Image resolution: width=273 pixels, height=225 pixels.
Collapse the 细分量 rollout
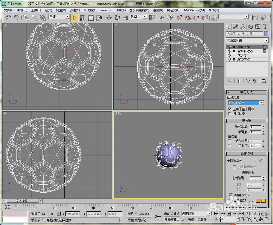coord(246,121)
